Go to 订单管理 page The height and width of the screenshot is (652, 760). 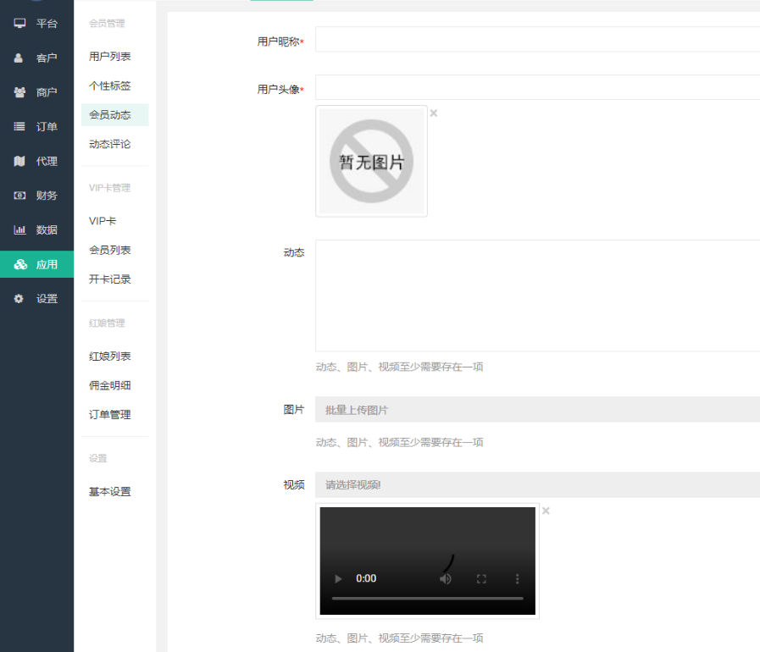[x=110, y=415]
